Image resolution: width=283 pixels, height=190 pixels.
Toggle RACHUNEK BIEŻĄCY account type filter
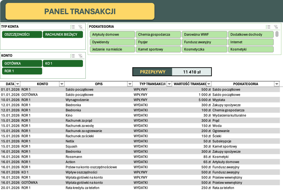coord(63,34)
